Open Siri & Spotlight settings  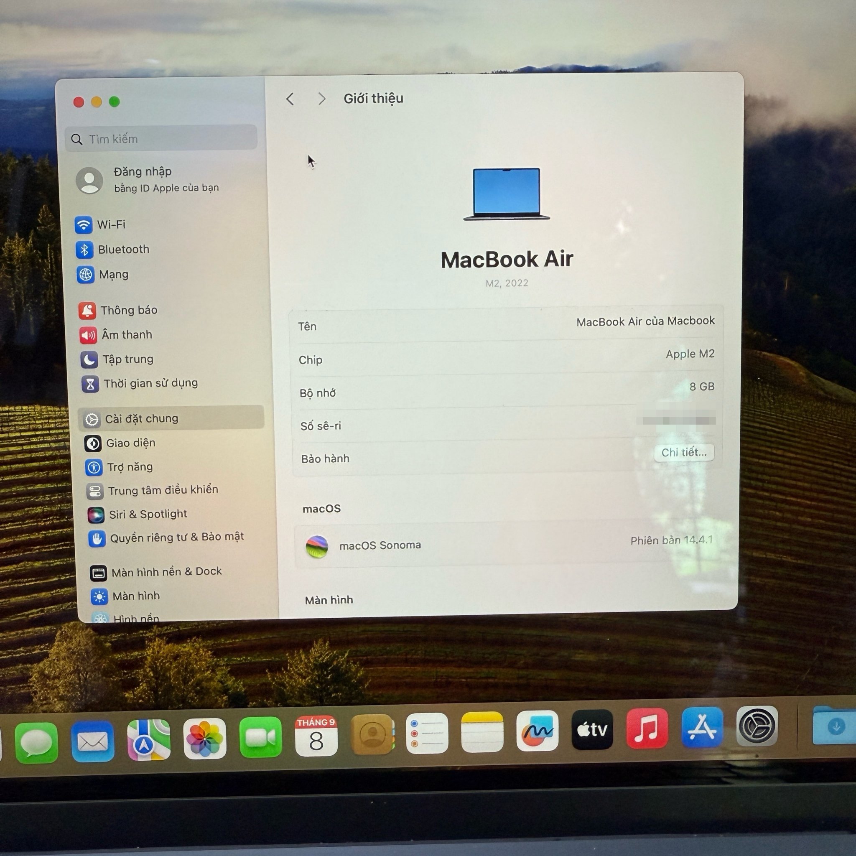[x=138, y=515]
